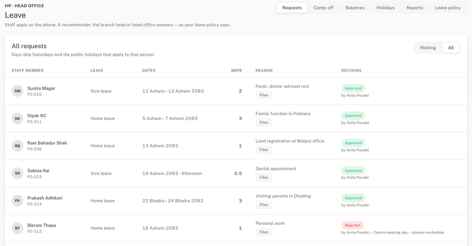The width and height of the screenshot is (472, 246).
Task: Click the Rejected badge for Bikram Thapa
Action: pos(352,225)
